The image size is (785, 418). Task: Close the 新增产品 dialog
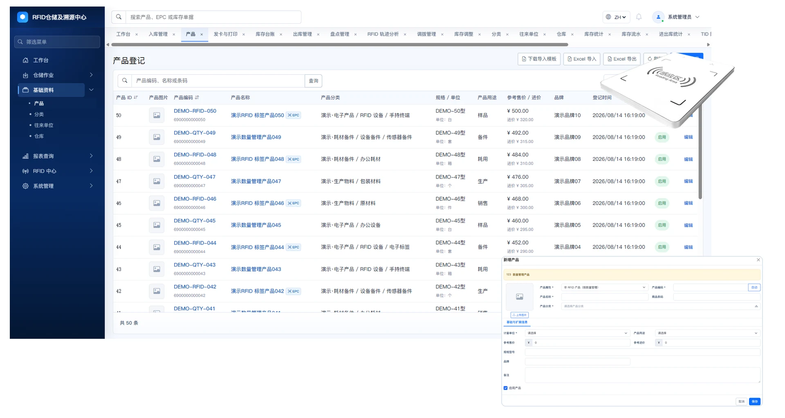pos(758,260)
